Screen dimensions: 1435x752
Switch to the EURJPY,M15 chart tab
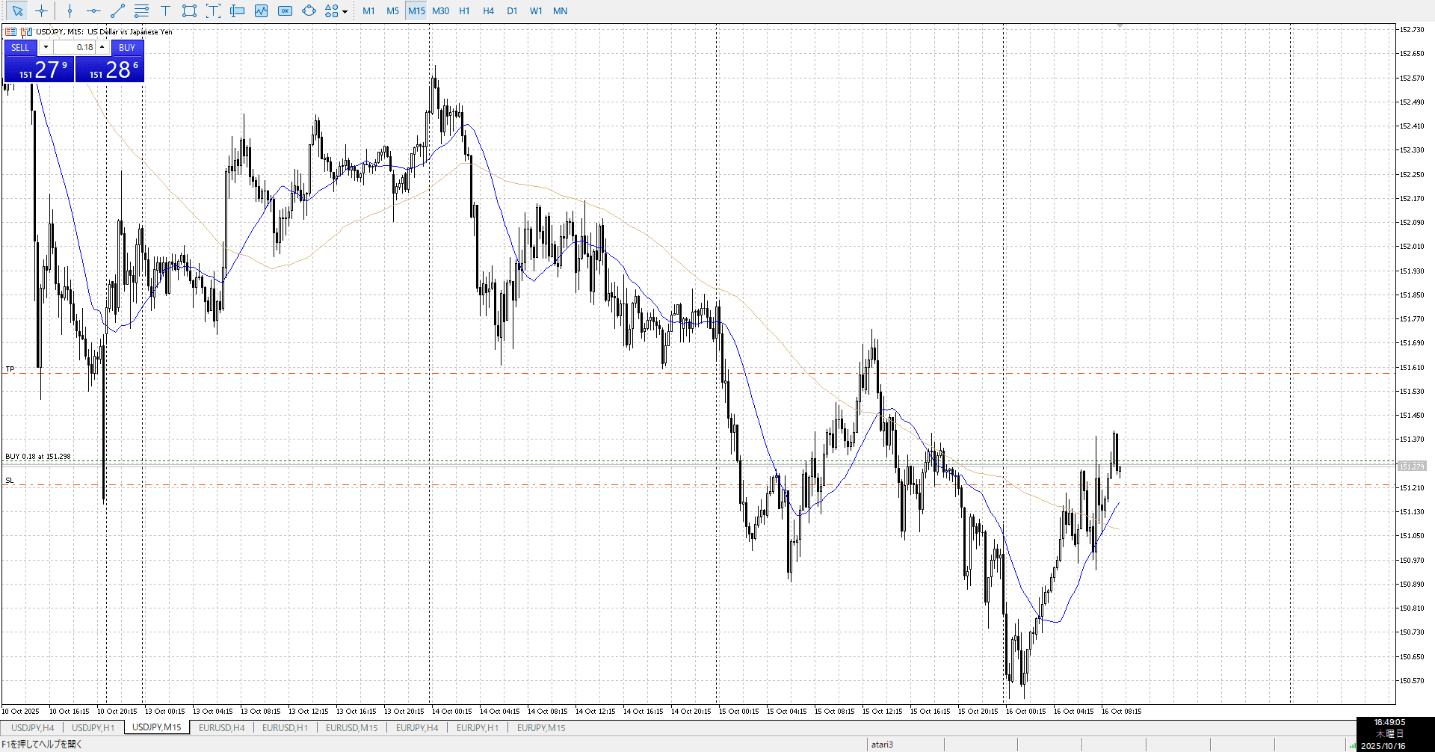541,727
